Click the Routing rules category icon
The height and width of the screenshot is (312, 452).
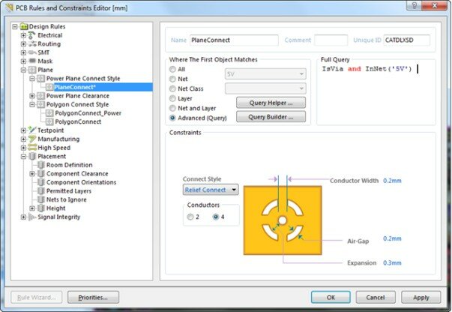32,44
